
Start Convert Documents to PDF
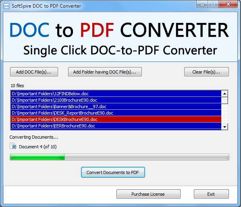pyautogui.click(x=113, y=172)
